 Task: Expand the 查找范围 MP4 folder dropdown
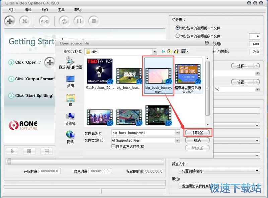[x=155, y=52]
